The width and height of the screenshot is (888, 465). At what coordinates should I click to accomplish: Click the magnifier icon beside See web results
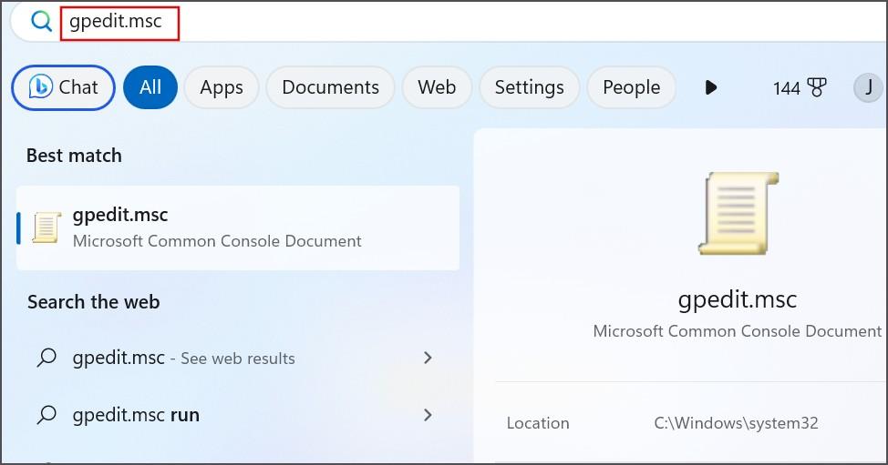[x=46, y=358]
